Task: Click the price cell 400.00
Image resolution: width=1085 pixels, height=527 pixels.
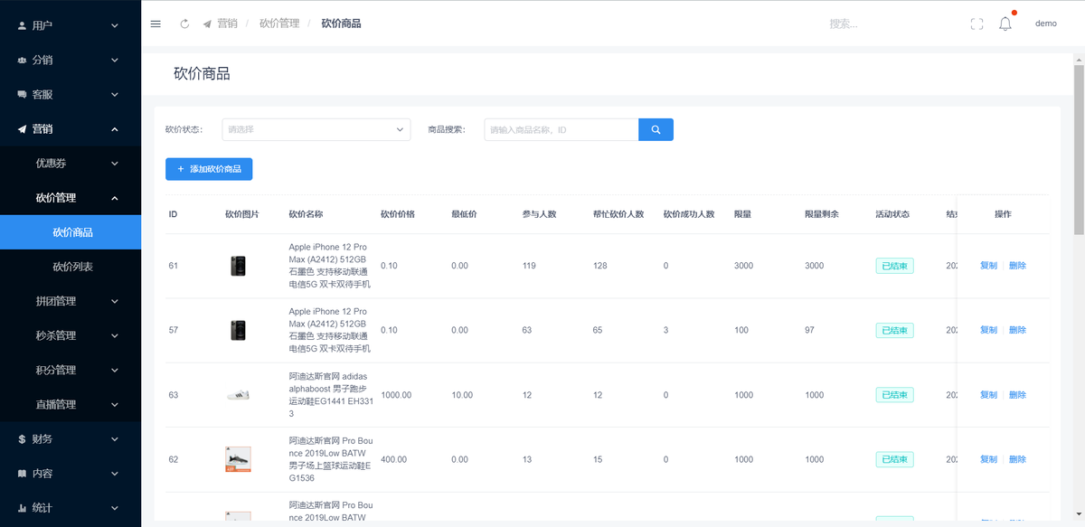Action: click(x=394, y=459)
